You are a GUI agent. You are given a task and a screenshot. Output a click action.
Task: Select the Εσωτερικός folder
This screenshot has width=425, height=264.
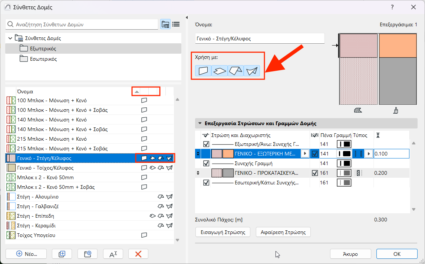[93, 59]
